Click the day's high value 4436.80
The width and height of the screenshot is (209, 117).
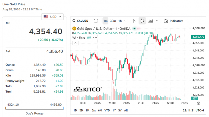[56, 105]
